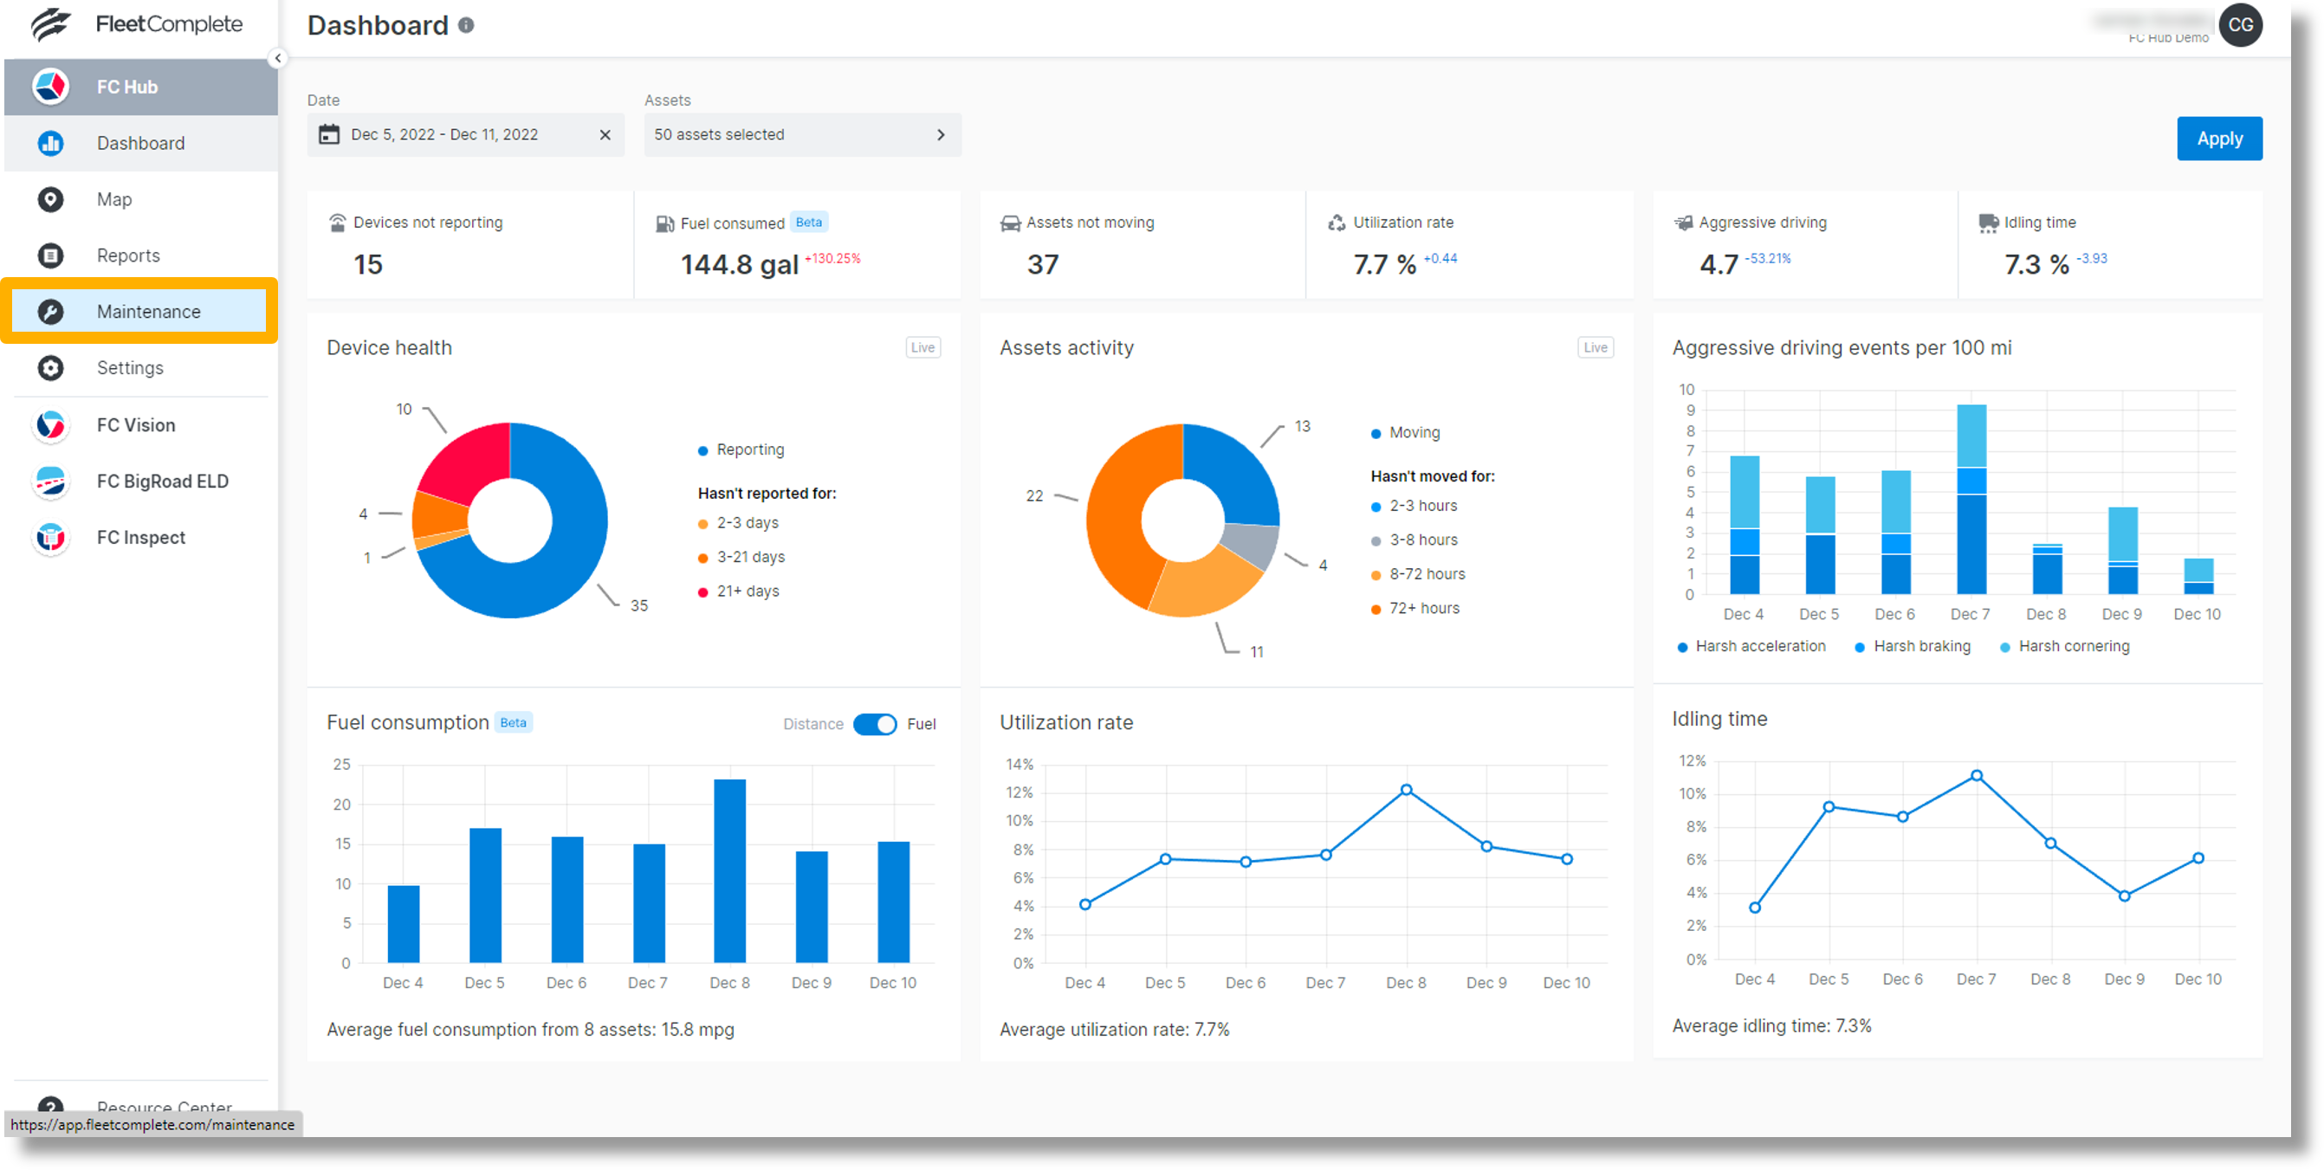Image resolution: width=2324 pixels, height=1170 pixels.
Task: Toggle the Distance/Fuel switch
Action: 874,723
